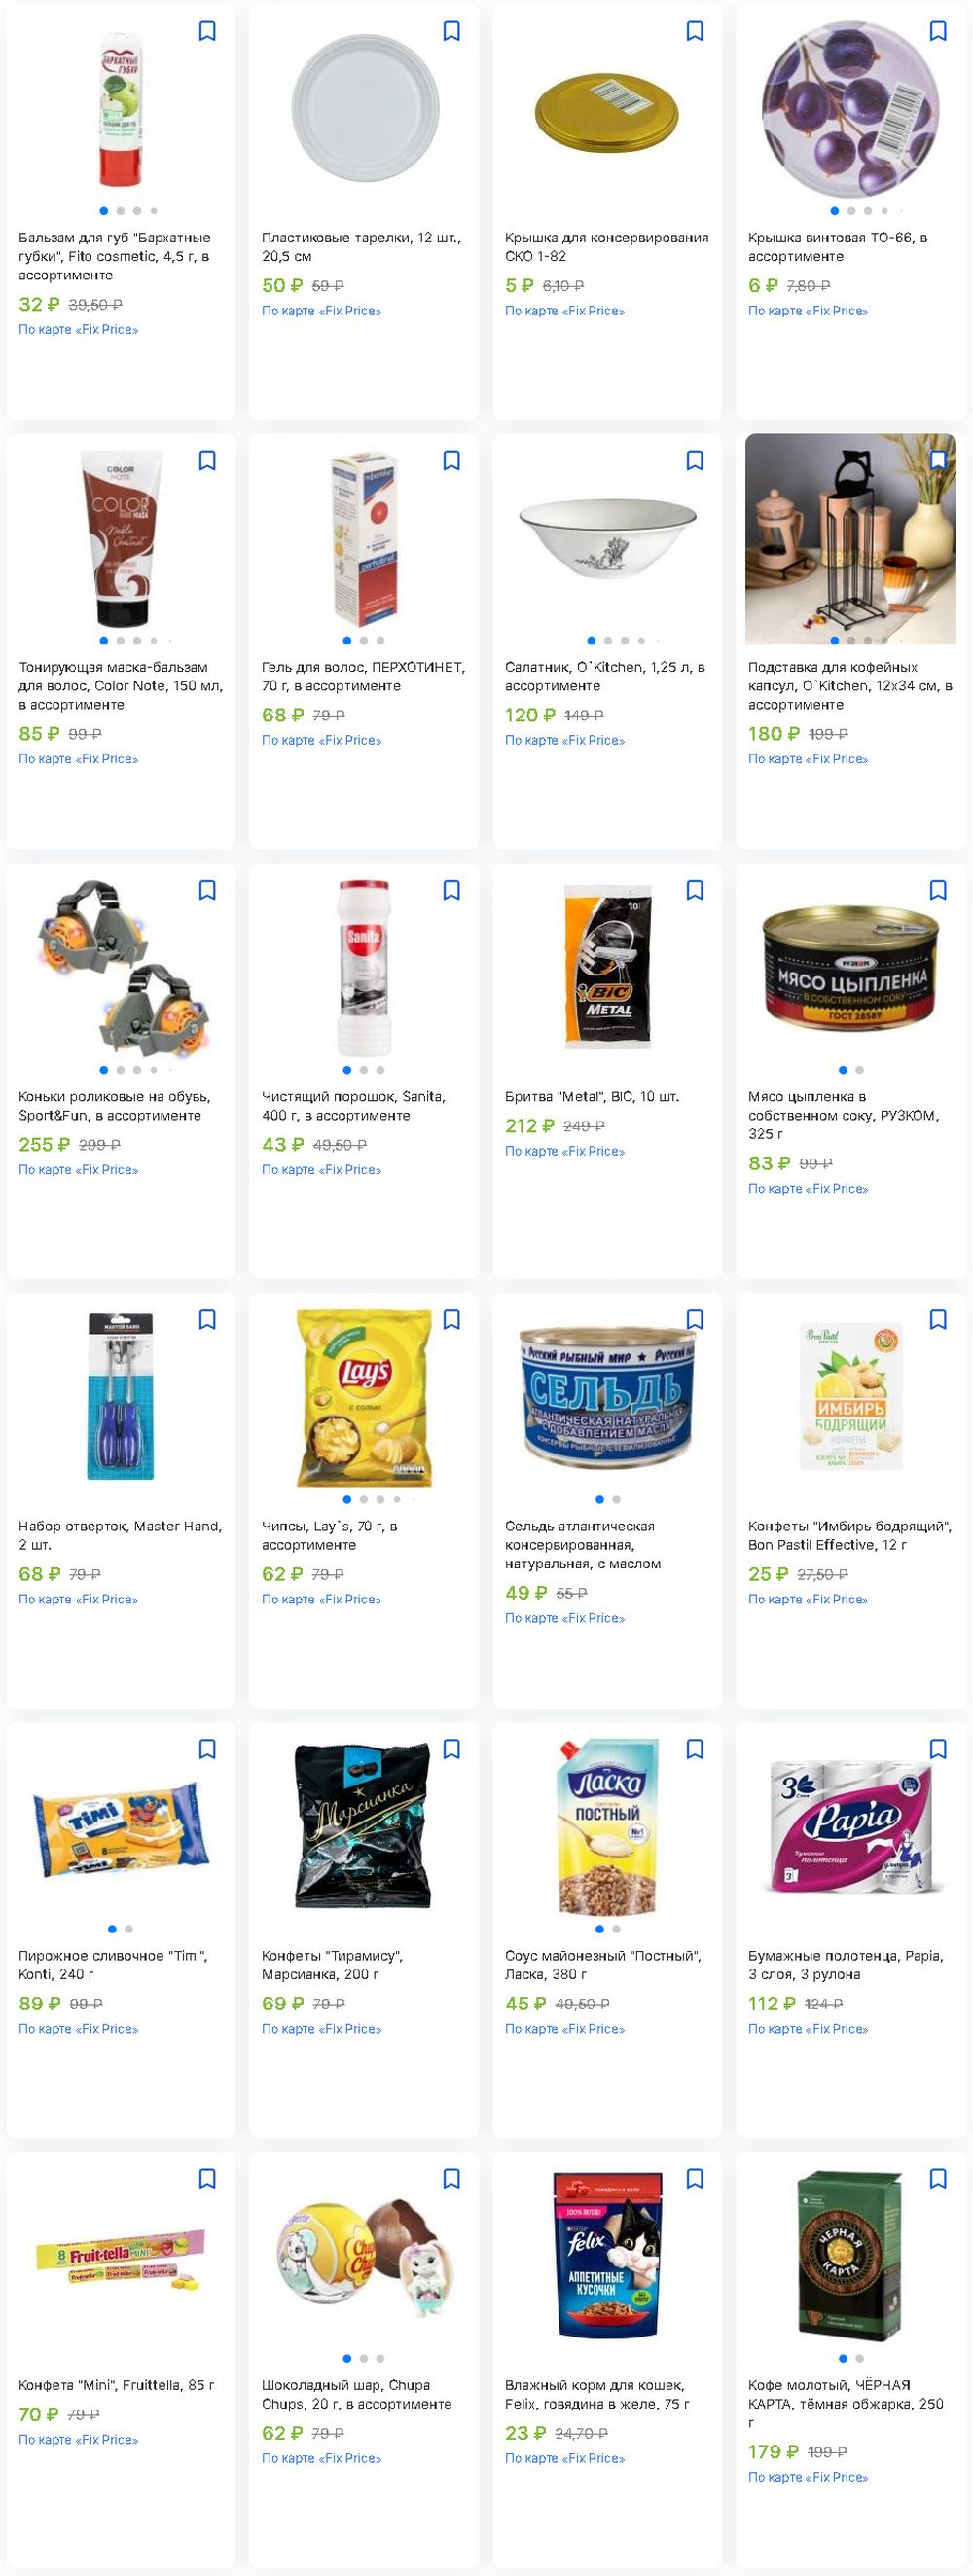Switch to second photo of Мясо цыпленка

[x=859, y=1070]
